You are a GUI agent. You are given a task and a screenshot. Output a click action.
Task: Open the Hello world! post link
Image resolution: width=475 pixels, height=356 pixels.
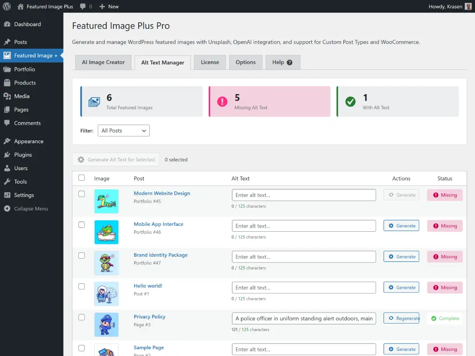tap(148, 286)
